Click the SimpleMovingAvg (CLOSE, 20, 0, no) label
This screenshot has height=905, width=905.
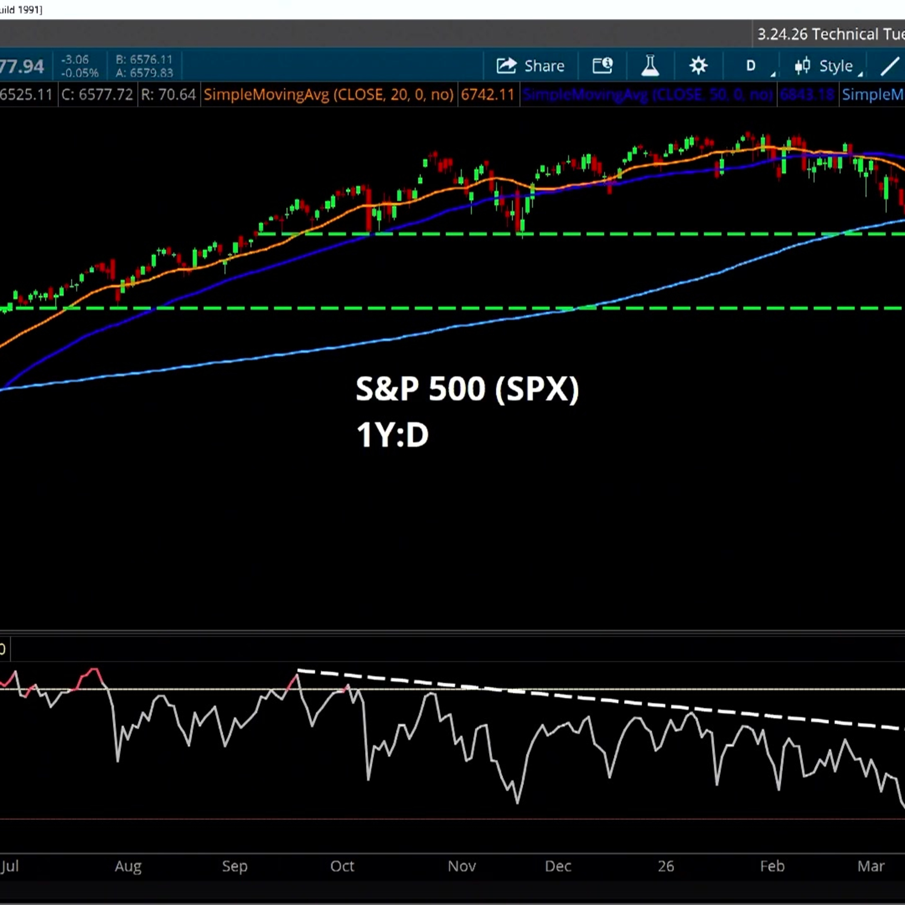(x=329, y=95)
